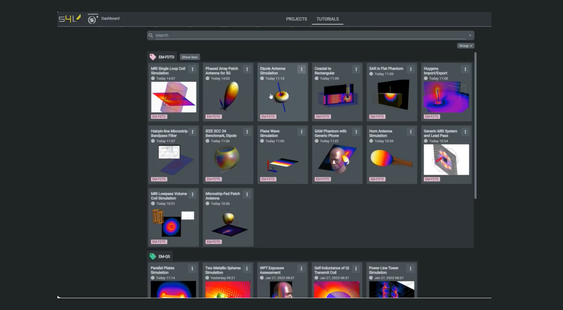Clear the search field with the X
This screenshot has width=563, height=310.
point(470,35)
